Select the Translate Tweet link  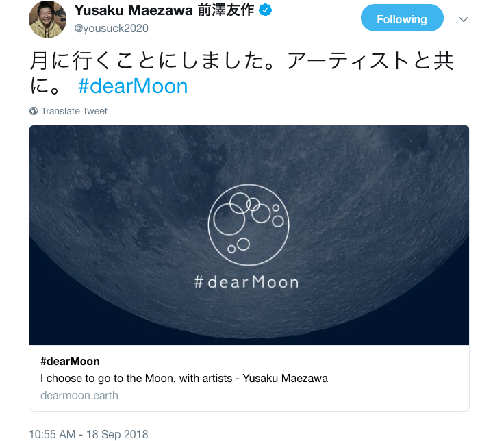[x=74, y=111]
